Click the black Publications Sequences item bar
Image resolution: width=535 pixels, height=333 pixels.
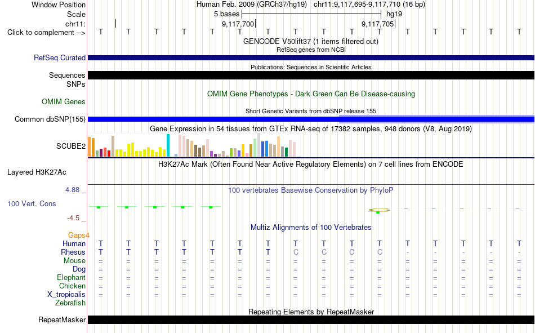tap(311, 75)
